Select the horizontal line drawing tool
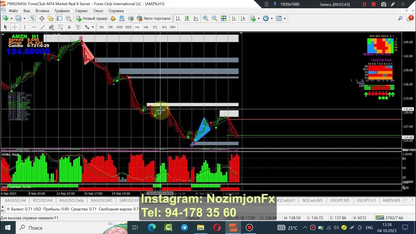This screenshot has width=416, height=234. pyautogui.click(x=33, y=27)
